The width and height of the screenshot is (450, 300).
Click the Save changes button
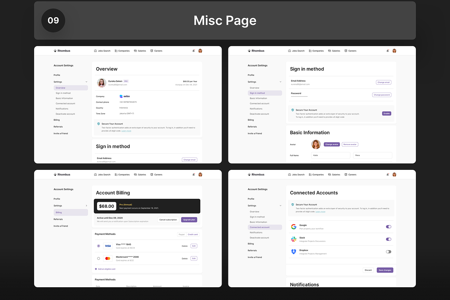385,270
